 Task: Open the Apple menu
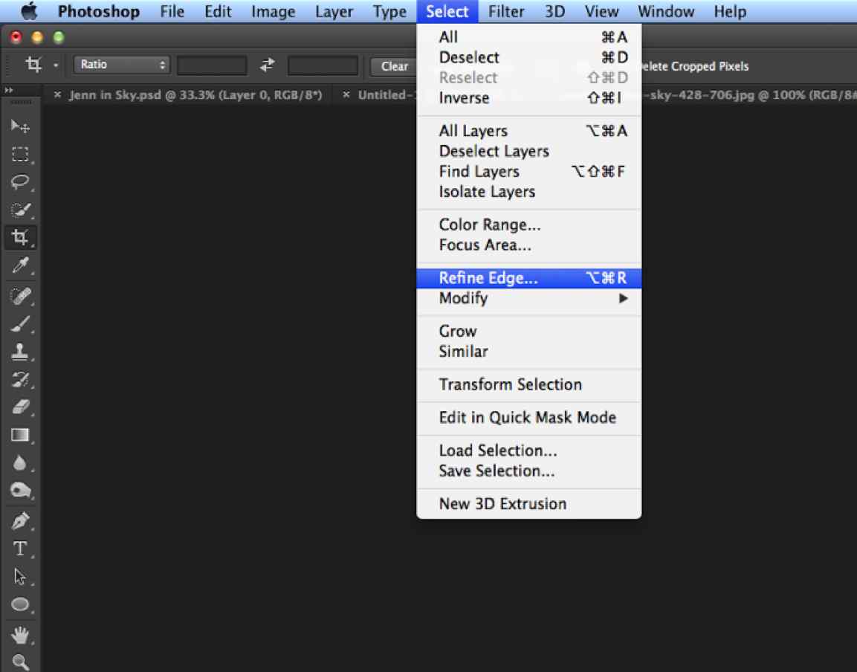pyautogui.click(x=29, y=11)
